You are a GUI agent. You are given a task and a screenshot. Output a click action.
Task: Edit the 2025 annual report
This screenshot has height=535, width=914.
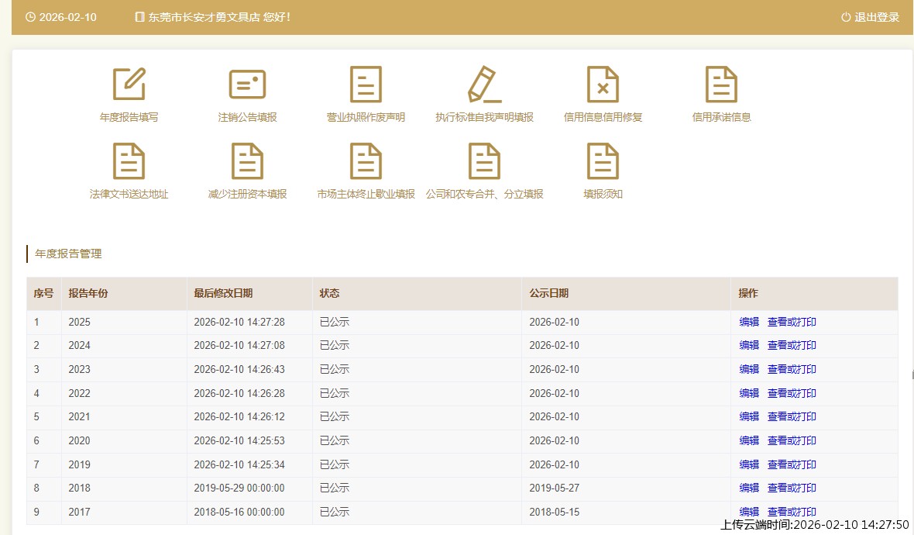tap(749, 322)
